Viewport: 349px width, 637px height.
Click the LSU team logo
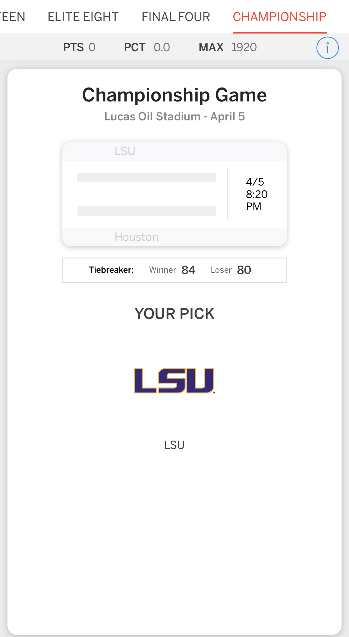click(174, 381)
